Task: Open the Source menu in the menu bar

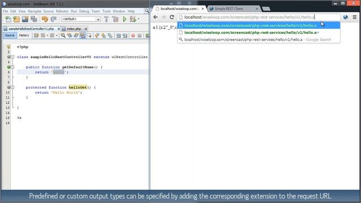Action: point(49,11)
